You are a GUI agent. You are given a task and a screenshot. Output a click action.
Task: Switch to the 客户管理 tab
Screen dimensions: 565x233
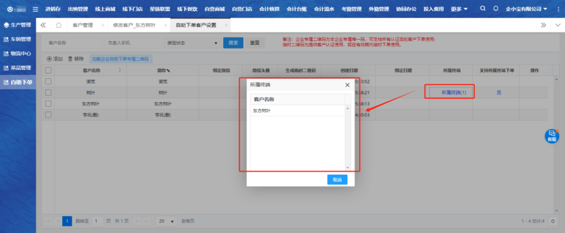[x=83, y=25]
